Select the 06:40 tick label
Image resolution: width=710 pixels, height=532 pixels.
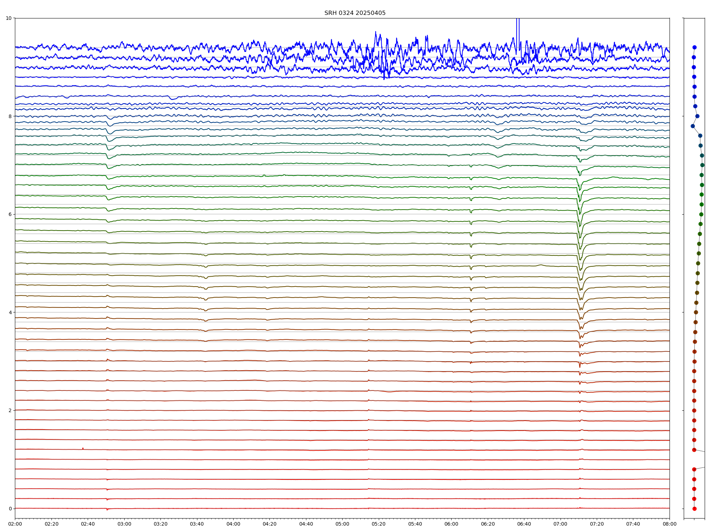click(524, 524)
